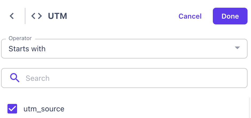This screenshot has height=118, width=251.
Task: Click the Search placeholder text
Action: [38, 78]
